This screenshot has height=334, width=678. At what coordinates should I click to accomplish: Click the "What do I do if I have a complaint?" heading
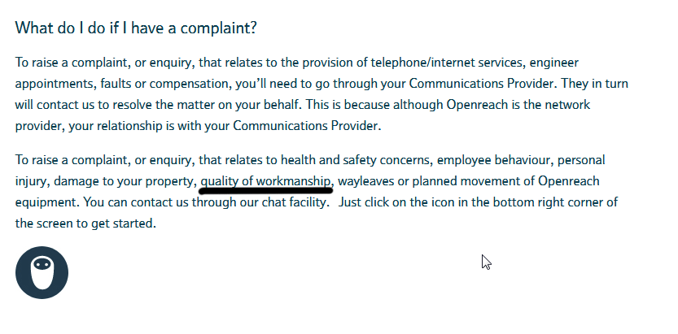pyautogui.click(x=136, y=28)
